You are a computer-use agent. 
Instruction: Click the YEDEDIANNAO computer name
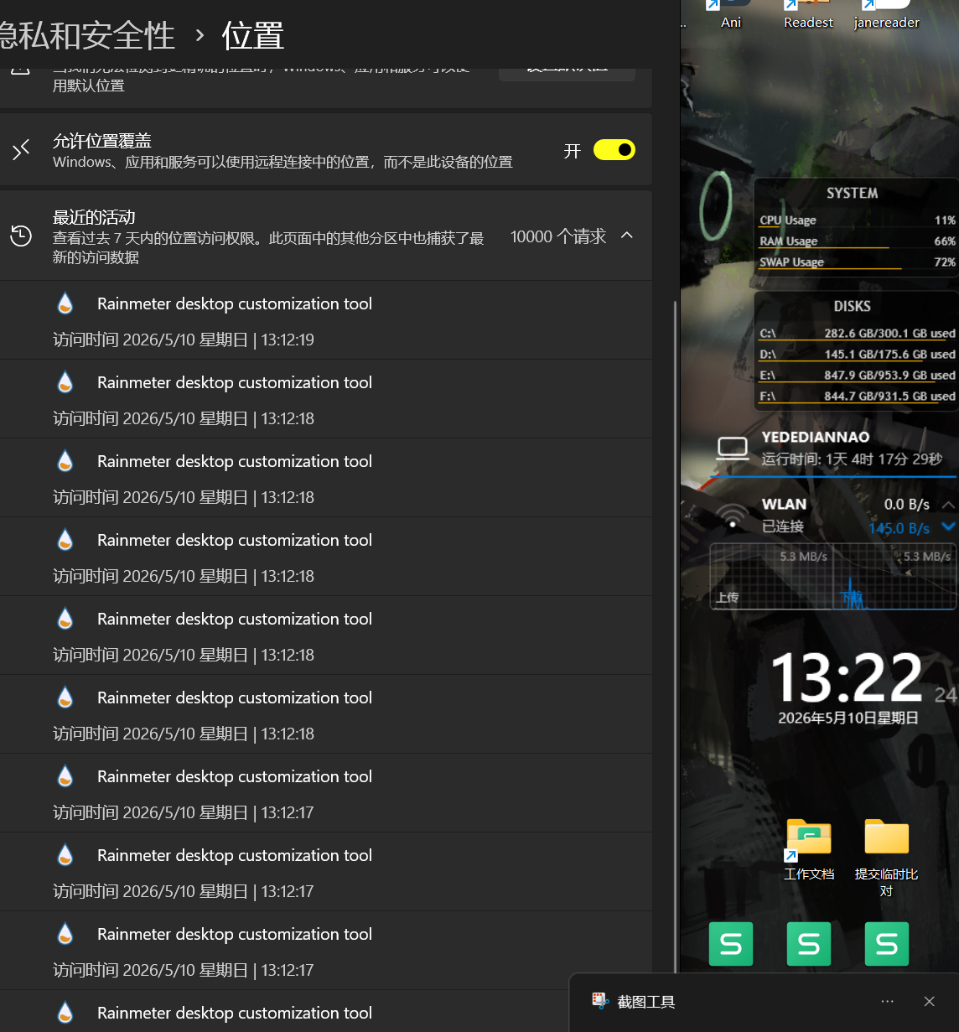pos(816,437)
